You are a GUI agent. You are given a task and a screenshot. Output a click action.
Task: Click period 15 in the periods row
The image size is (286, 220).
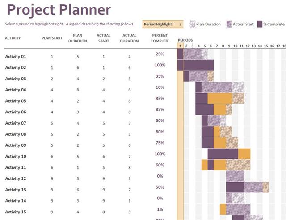[x=265, y=46]
